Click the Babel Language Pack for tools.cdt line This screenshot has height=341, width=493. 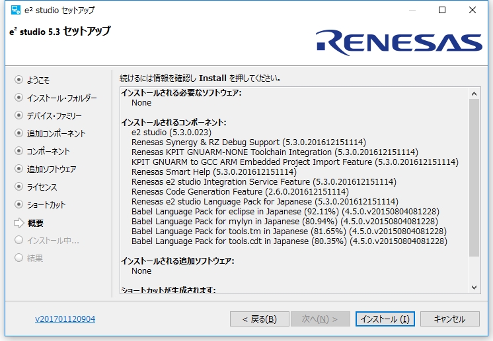pyautogui.click(x=289, y=241)
